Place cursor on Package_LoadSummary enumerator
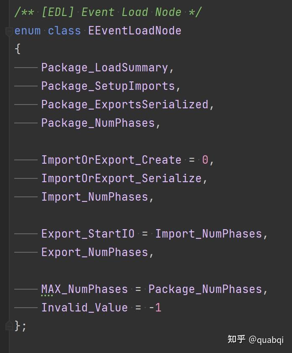The width and height of the screenshot is (292, 353). click(x=104, y=68)
